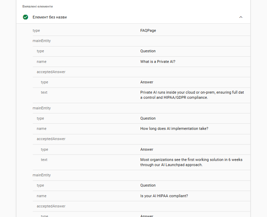Click 'Question' value above 'Is your AI HIPAA compliant?'
The width and height of the screenshot is (267, 217).
[x=148, y=185]
